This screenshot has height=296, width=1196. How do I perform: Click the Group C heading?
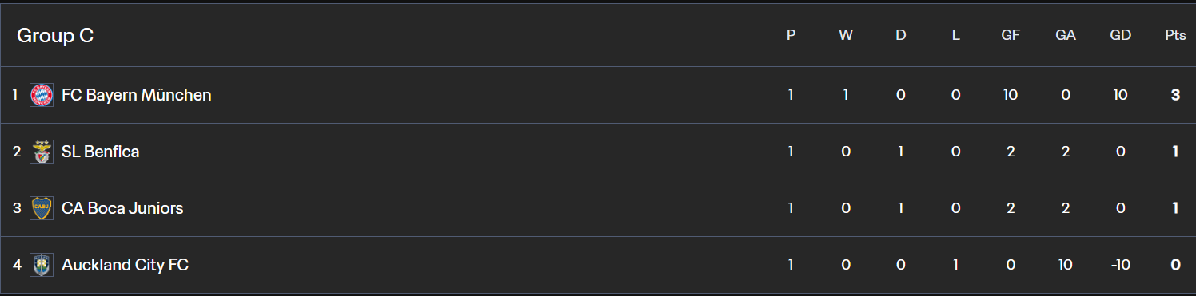(x=55, y=36)
